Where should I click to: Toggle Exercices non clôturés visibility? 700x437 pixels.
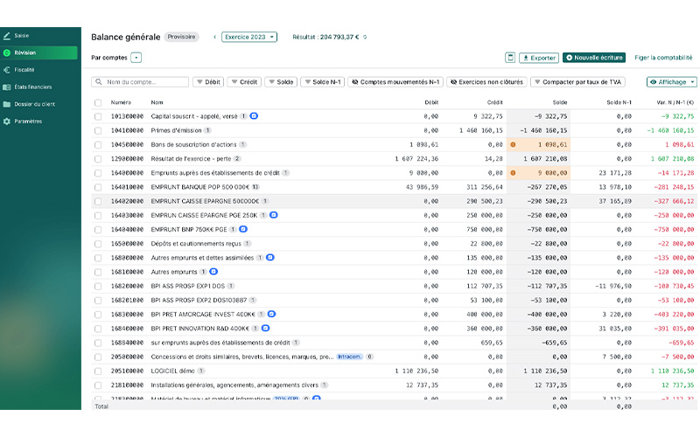486,82
